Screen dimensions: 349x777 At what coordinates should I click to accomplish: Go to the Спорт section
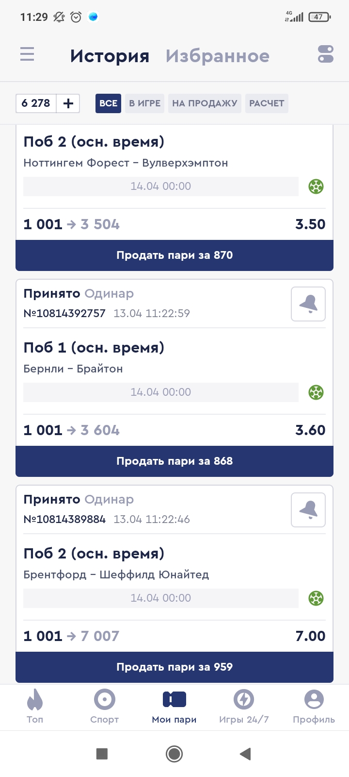[x=105, y=707]
